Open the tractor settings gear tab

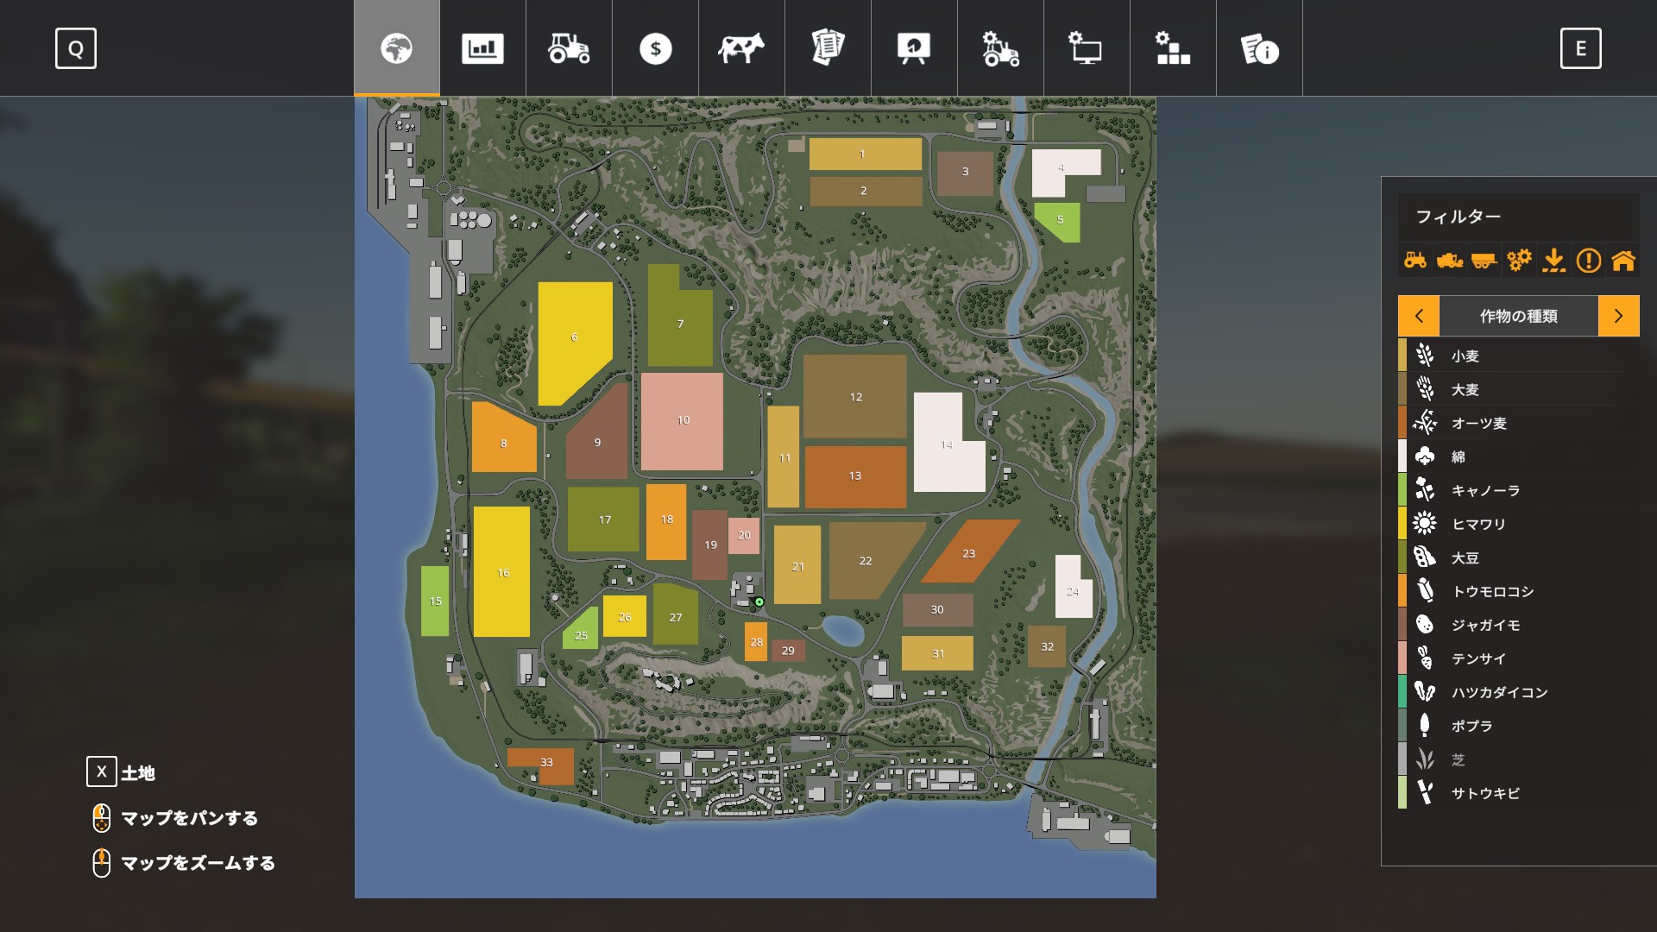point(1000,48)
